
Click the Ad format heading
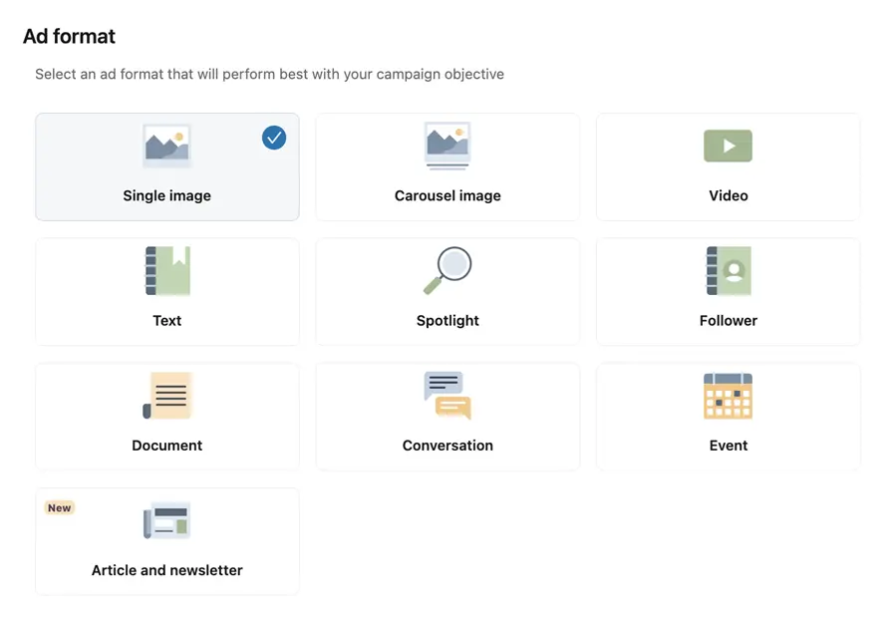point(68,36)
